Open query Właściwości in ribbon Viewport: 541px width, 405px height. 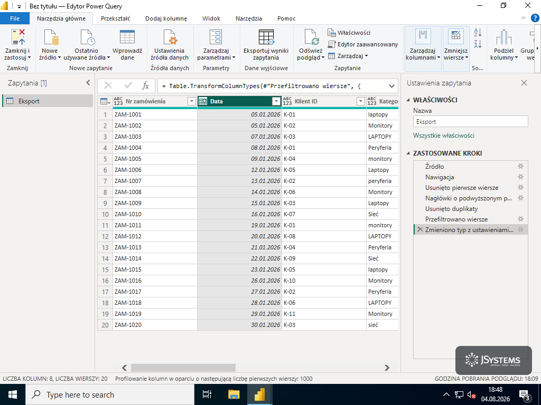(349, 33)
